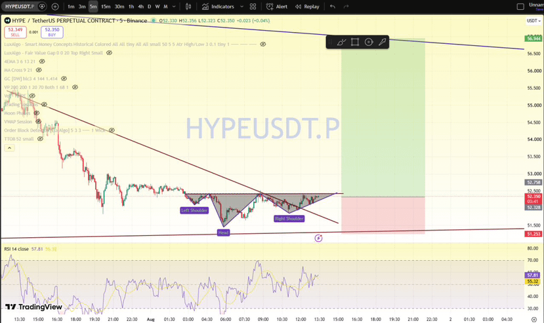Click the TradingView logo
The height and width of the screenshot is (323, 544).
point(33,307)
